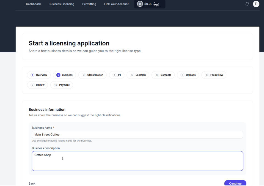Go to the Dashboard menu
The width and height of the screenshot is (264, 186).
click(x=33, y=4)
